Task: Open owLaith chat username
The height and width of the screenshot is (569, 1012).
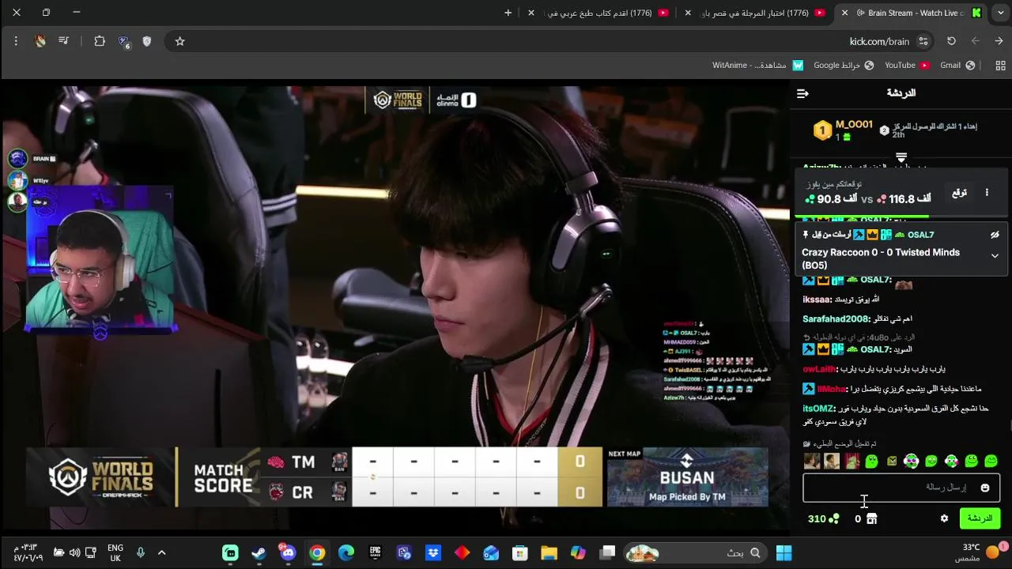Action: pos(819,369)
